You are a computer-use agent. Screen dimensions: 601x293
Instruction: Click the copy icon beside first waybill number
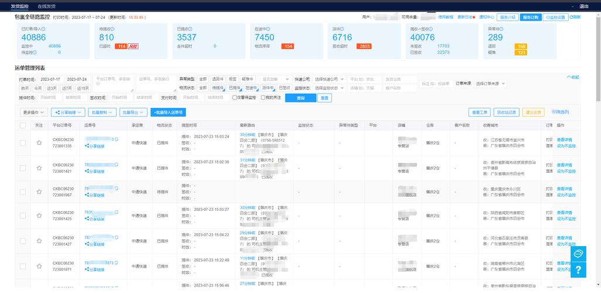pos(116,139)
